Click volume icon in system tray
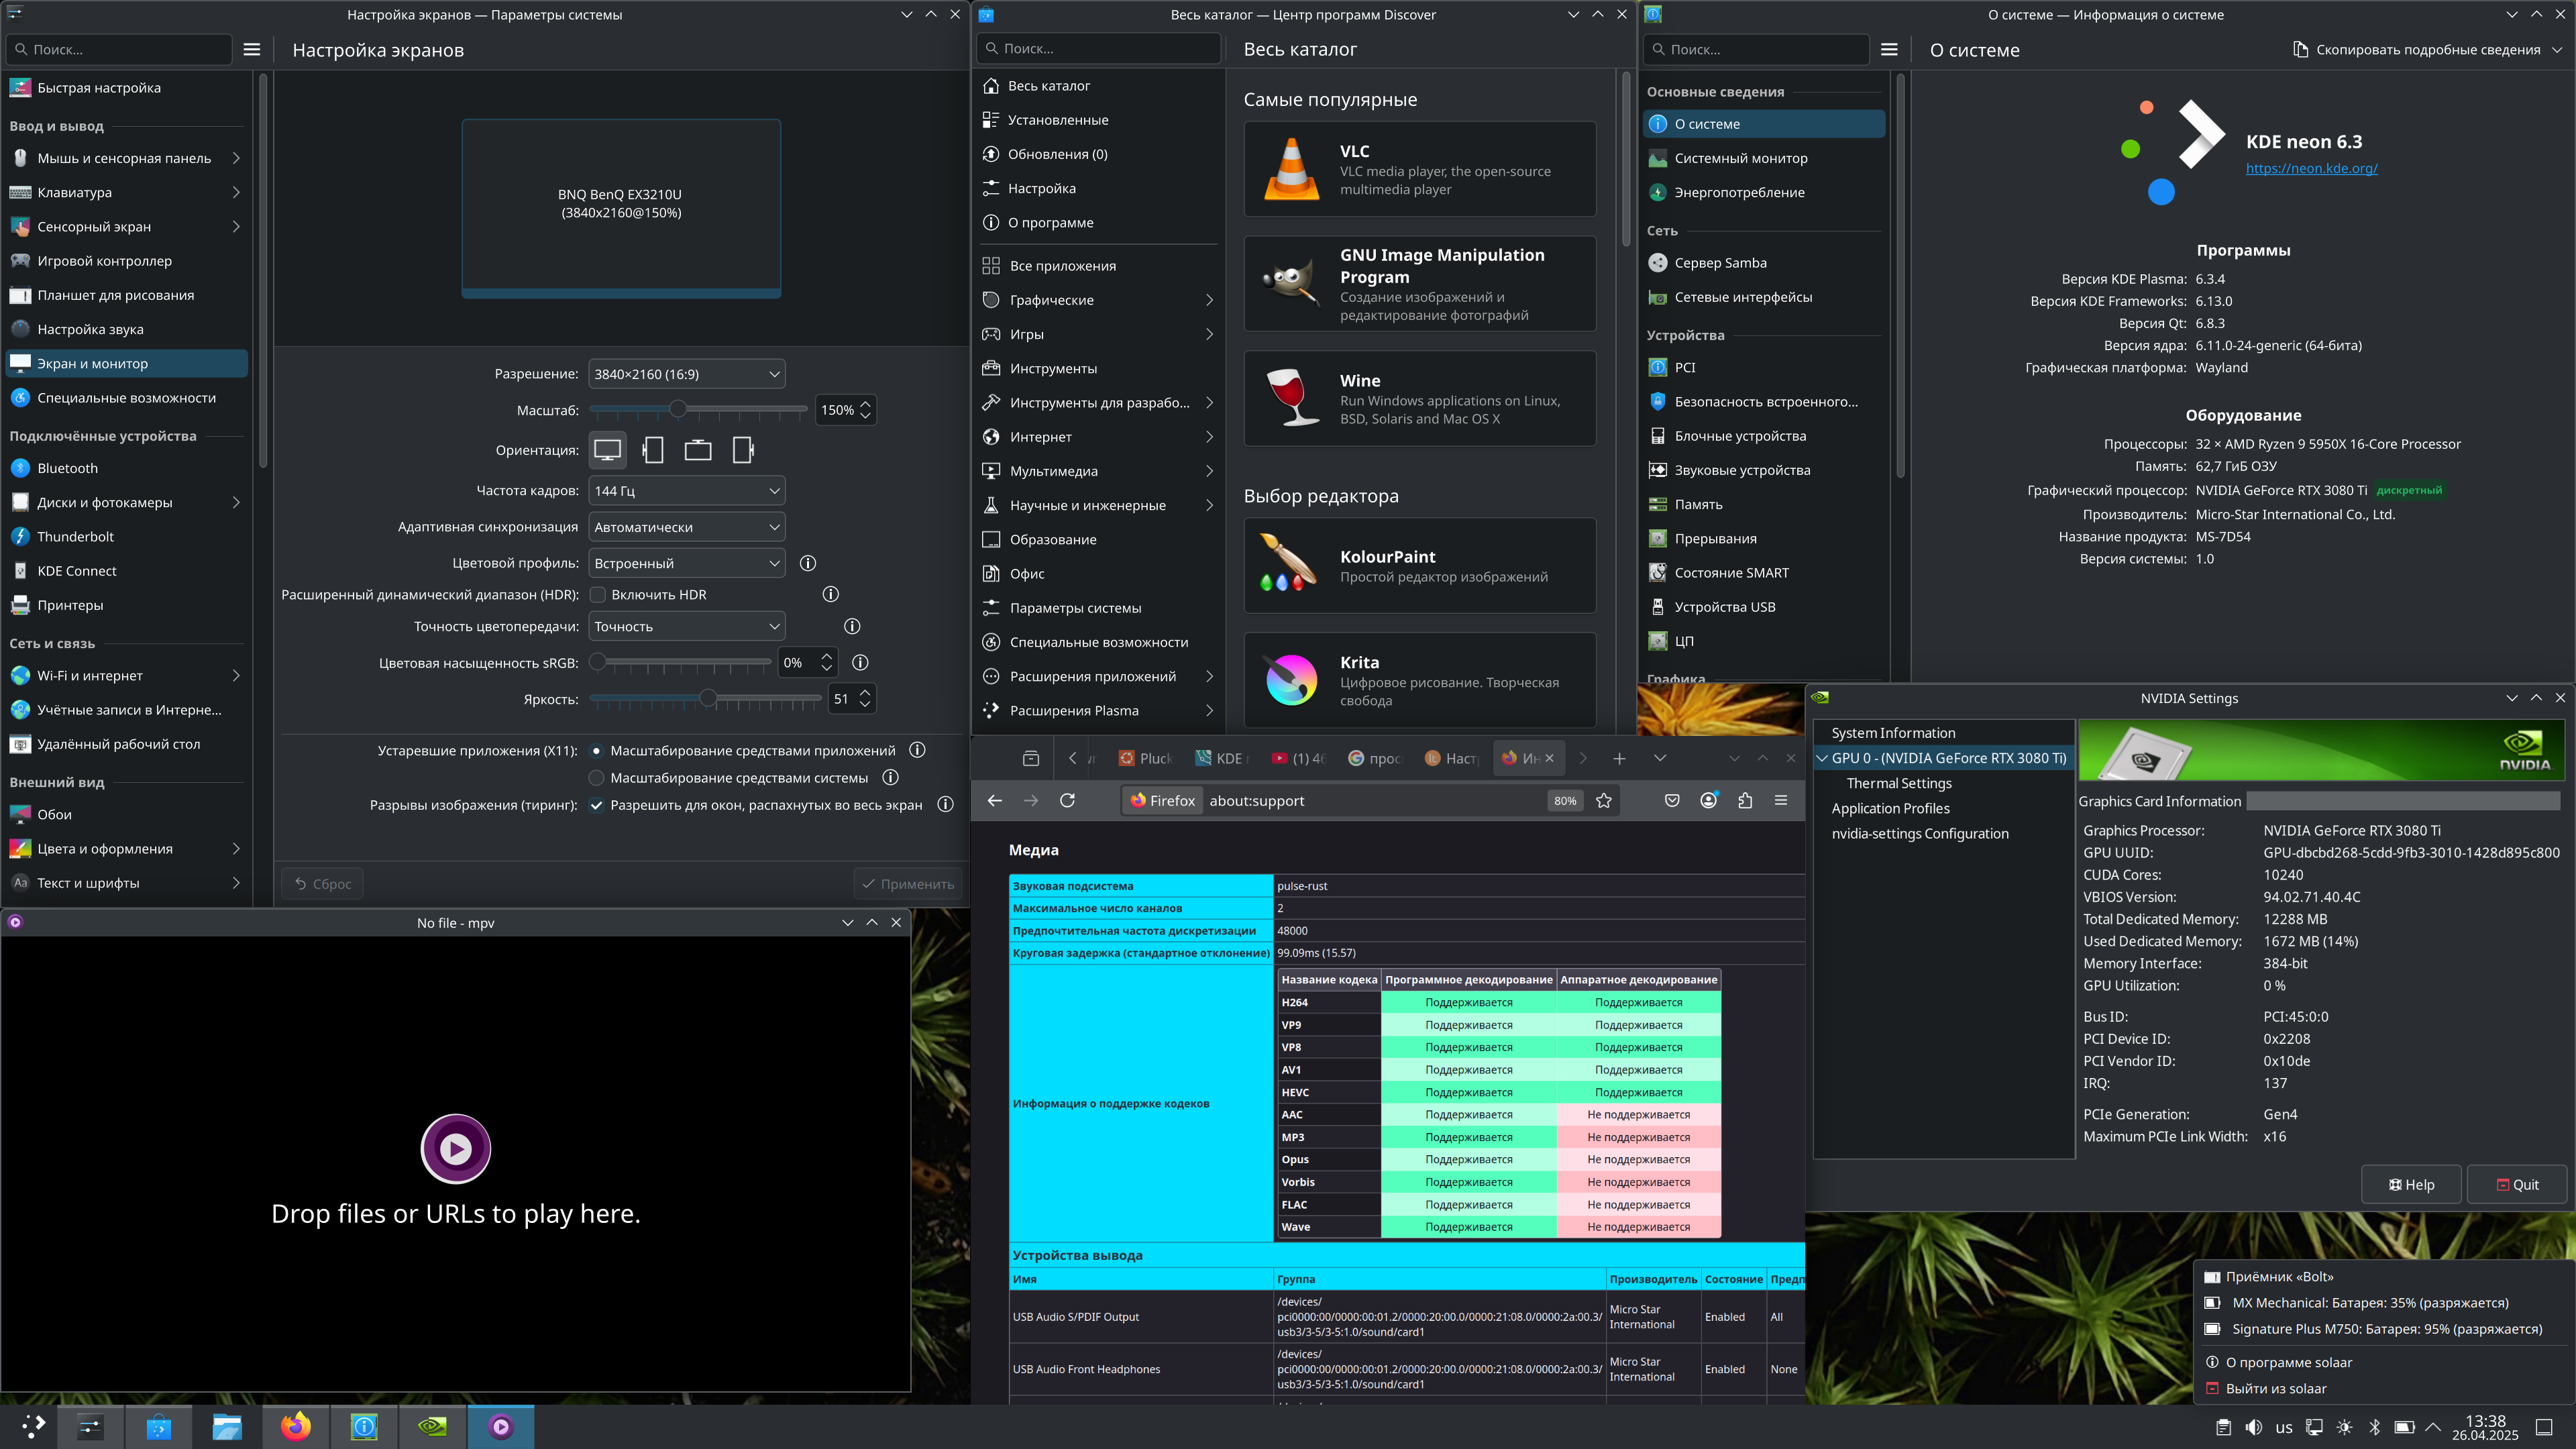 (2253, 1427)
